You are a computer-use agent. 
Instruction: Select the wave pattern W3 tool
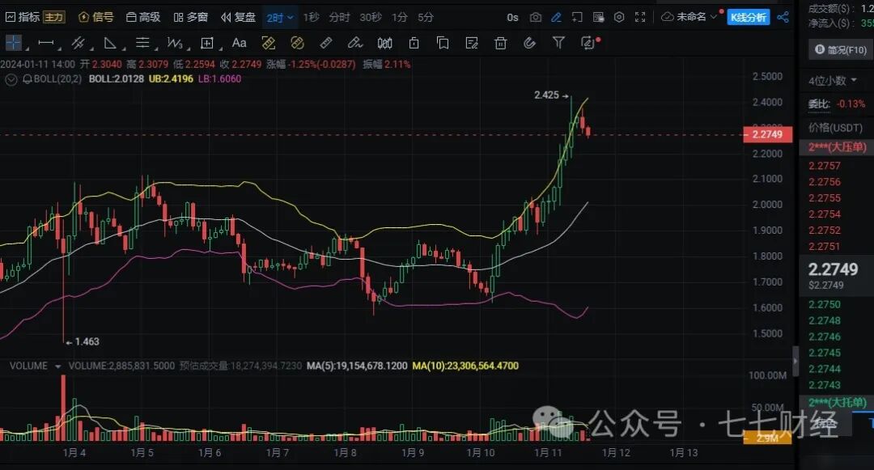coord(175,43)
